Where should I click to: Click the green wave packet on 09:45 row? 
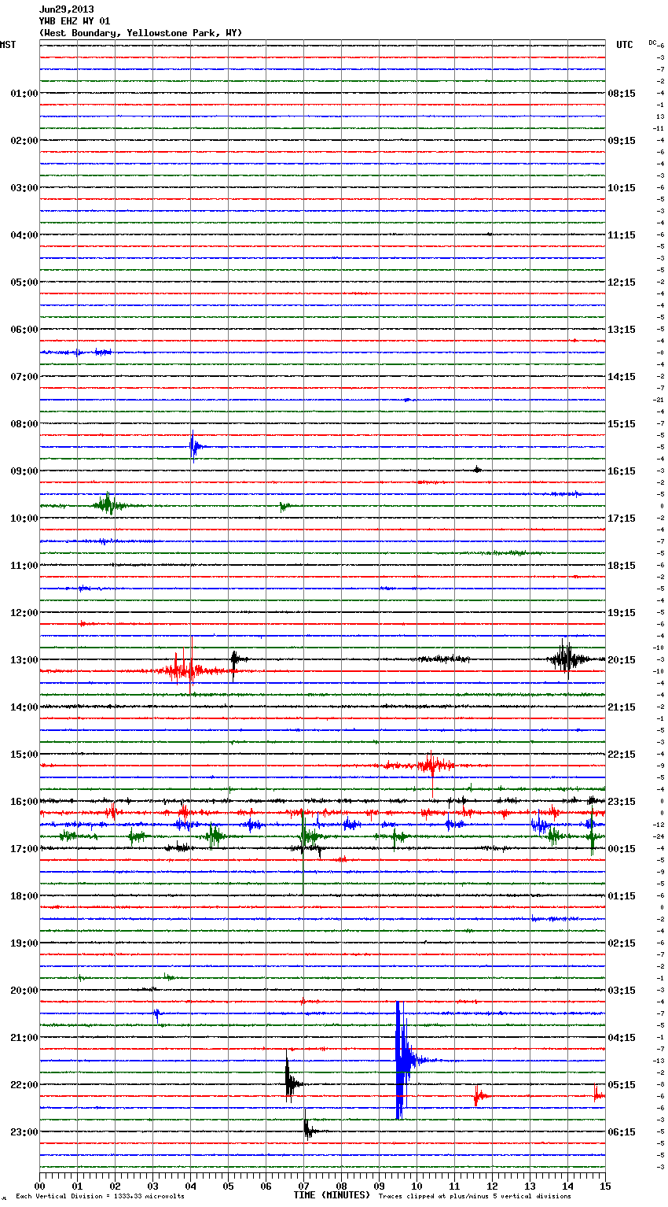click(108, 505)
